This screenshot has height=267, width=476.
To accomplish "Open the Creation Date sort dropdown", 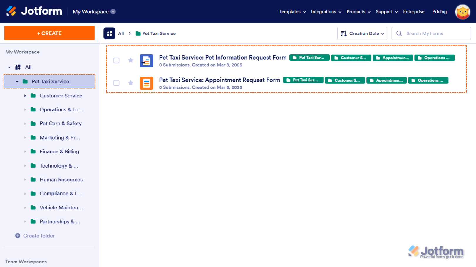I will 362,33.
